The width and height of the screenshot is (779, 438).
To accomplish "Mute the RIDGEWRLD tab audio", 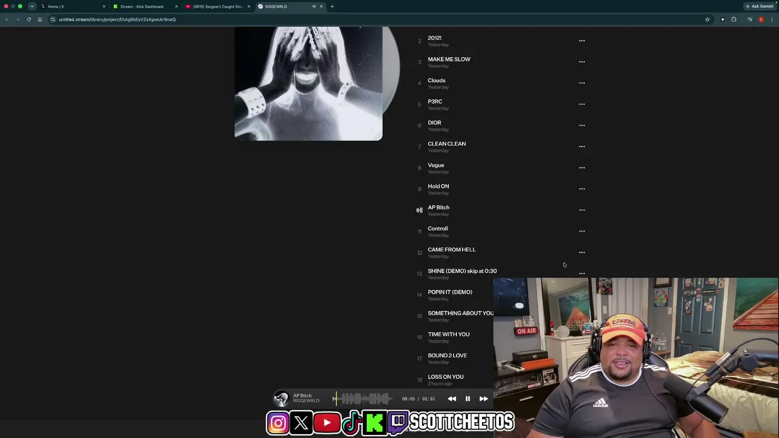I will [x=313, y=7].
